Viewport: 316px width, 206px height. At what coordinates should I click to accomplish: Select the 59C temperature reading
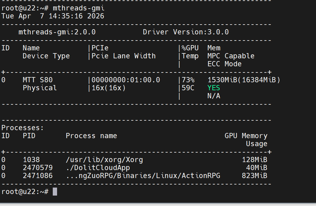188,88
